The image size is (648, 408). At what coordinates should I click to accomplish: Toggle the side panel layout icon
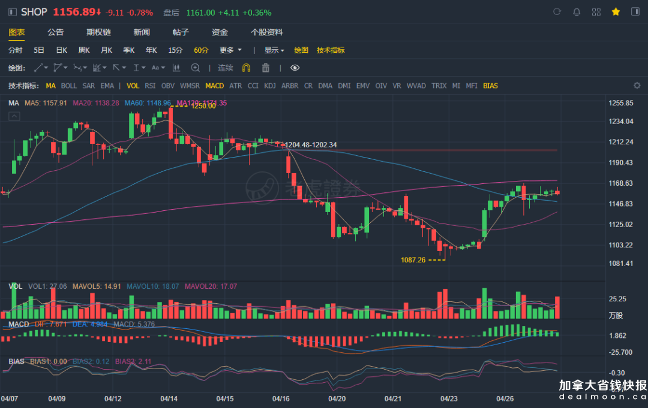[635, 12]
